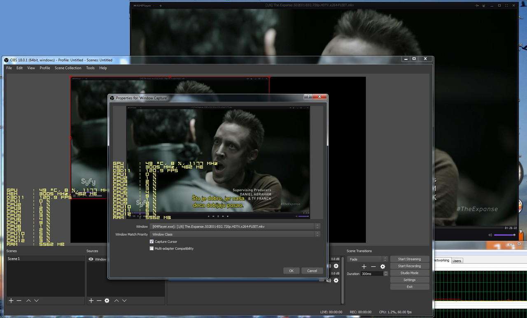The image size is (527, 318).
Task: Remove the selected source with minus icon
Action: coord(99,301)
